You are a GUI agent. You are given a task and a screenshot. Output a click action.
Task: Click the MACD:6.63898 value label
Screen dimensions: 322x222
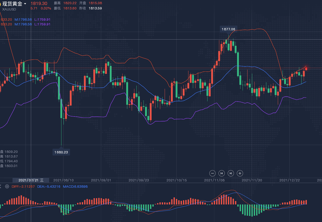pyautogui.click(x=75, y=186)
